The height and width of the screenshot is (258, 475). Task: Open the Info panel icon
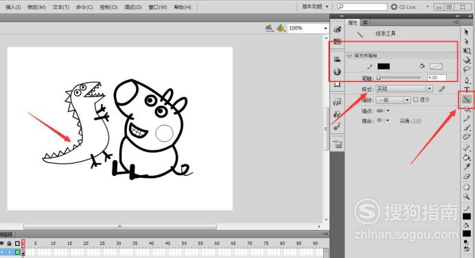click(x=337, y=72)
